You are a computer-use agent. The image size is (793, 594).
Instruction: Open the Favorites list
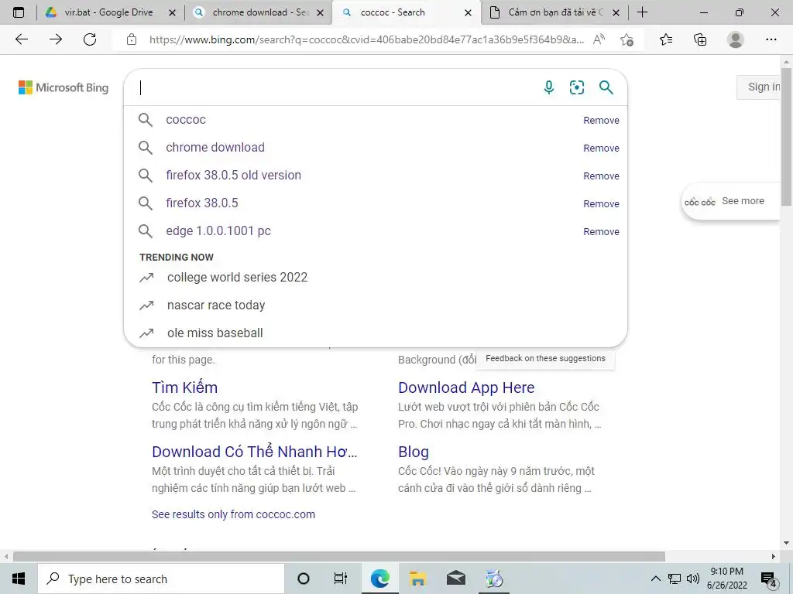(x=666, y=39)
